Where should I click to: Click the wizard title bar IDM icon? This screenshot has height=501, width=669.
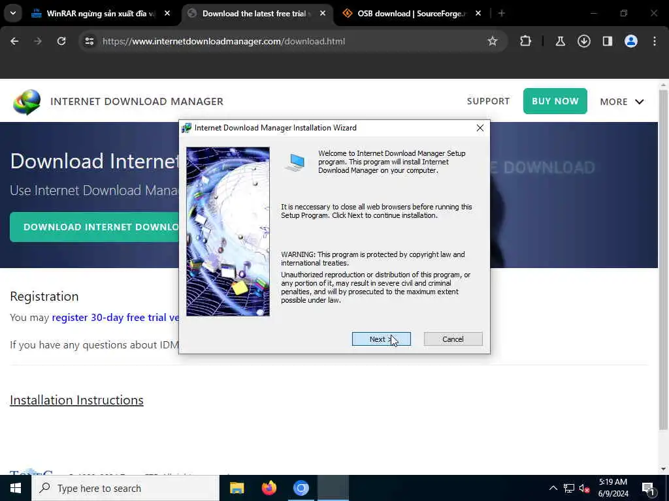point(186,128)
